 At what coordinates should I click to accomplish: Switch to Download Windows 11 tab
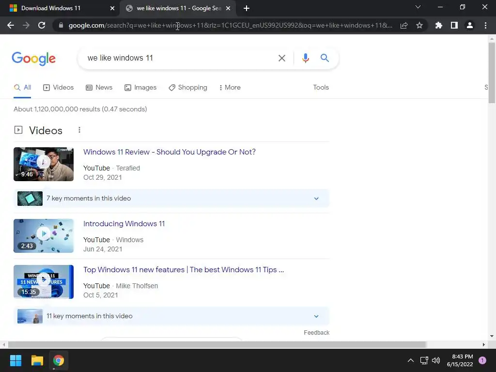pyautogui.click(x=60, y=8)
